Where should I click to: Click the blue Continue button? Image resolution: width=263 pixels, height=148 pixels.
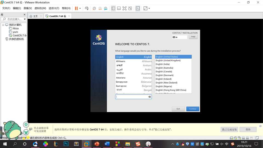point(193,109)
